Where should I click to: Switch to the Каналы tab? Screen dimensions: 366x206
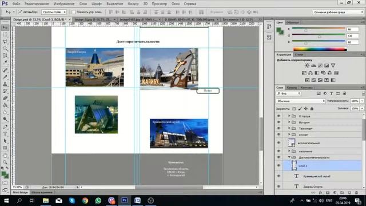(292, 88)
